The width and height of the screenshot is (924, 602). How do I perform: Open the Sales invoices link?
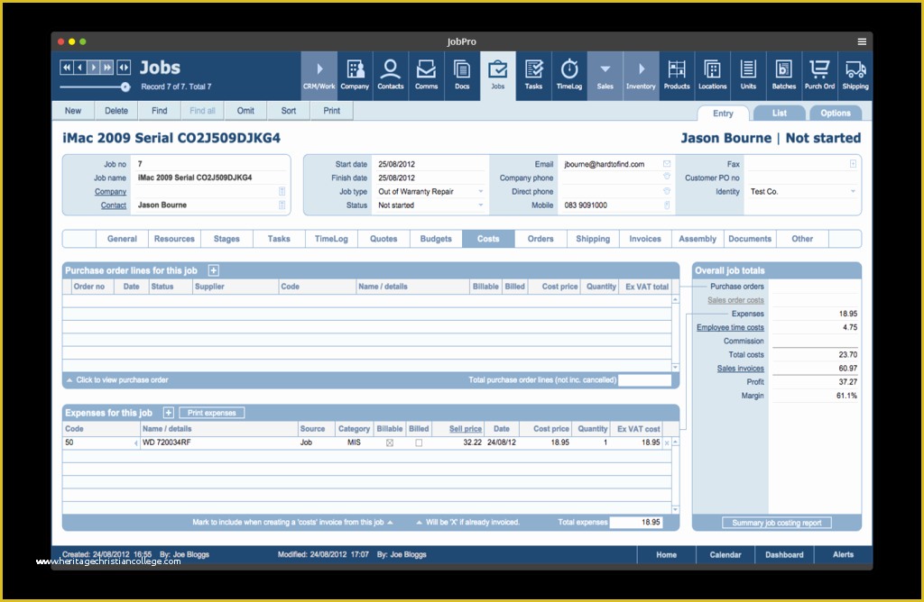(x=740, y=369)
